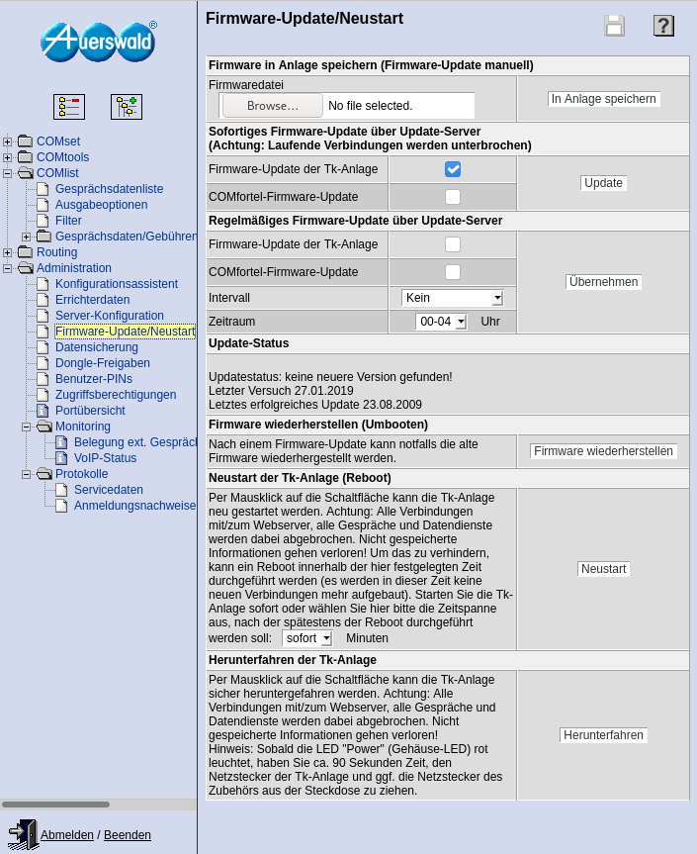Enable regular Firmware-Update der Tk-Anlage checkbox

[453, 244]
